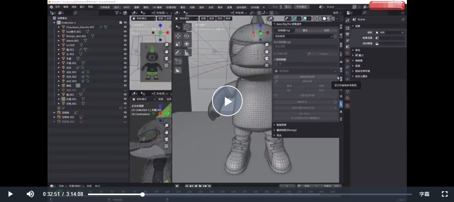The height and width of the screenshot is (202, 454).
Task: Open the World properties tab icon
Action: 348,53
